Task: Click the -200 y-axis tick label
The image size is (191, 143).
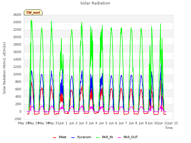Action: (18, 119)
